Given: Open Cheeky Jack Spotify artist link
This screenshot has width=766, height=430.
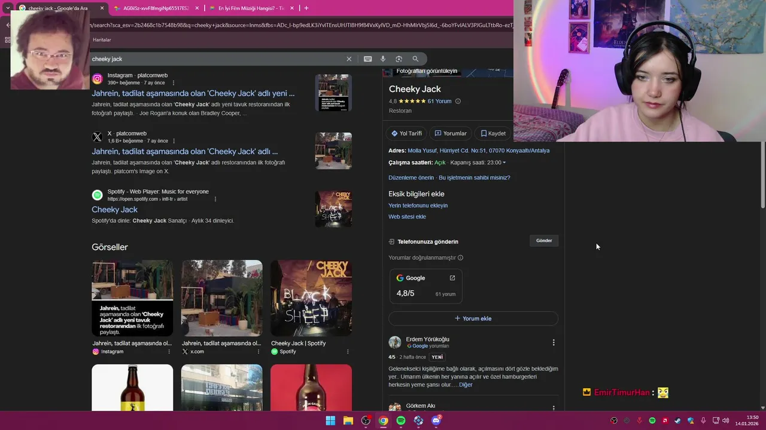Looking at the screenshot, I should (114, 210).
